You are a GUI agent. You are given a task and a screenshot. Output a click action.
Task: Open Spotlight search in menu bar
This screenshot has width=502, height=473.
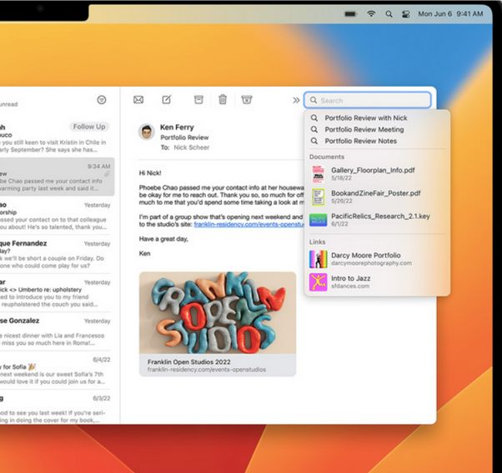pos(389,14)
